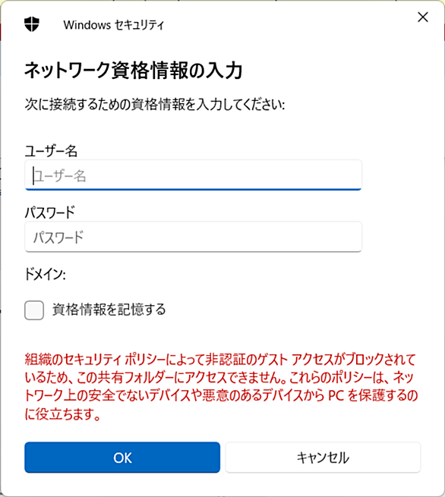Image resolution: width=445 pixels, height=497 pixels.
Task: Focus the パスワード input field
Action: (193, 237)
